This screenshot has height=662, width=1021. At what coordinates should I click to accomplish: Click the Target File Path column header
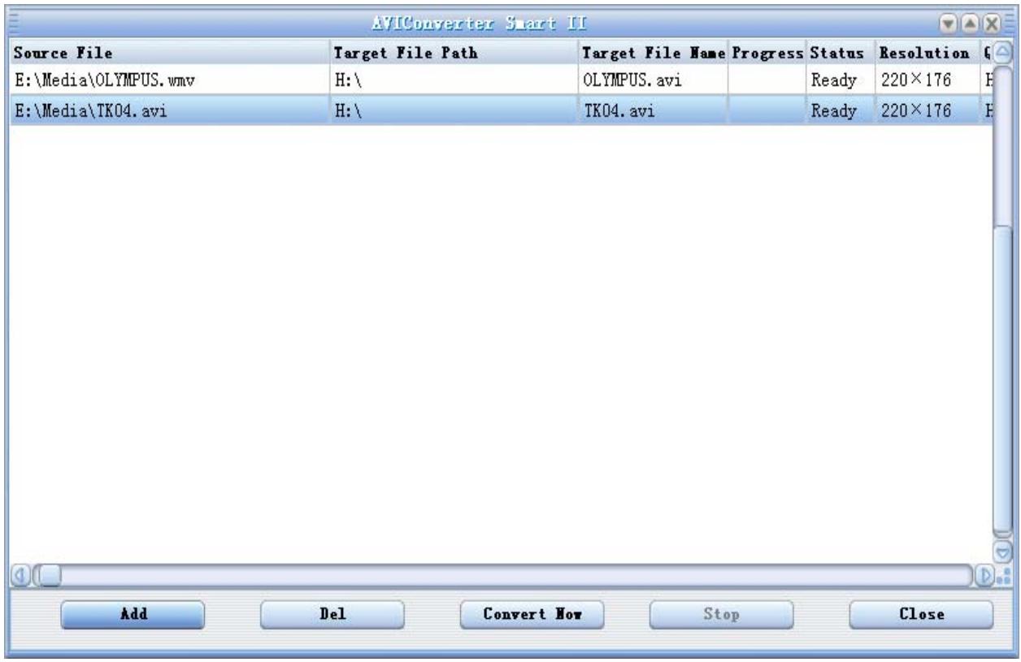454,54
